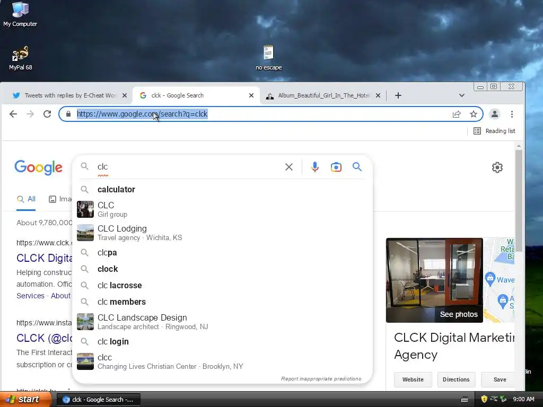Viewport: 543px width, 407px height.
Task: Click the Website button
Action: [x=413, y=379]
